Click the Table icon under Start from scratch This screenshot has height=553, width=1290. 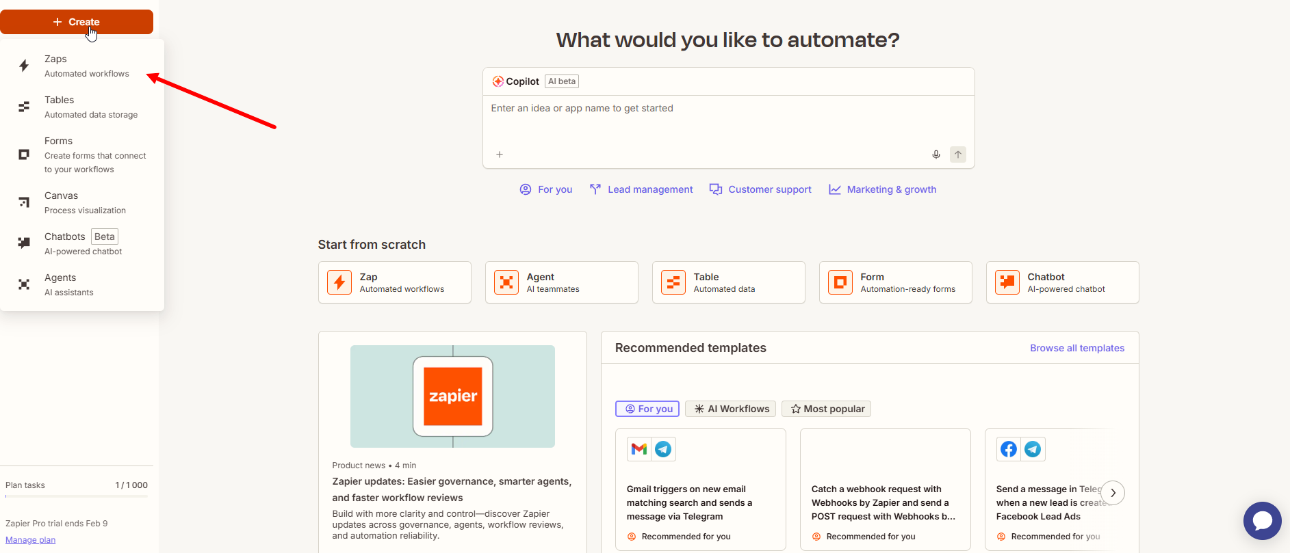[x=673, y=282]
